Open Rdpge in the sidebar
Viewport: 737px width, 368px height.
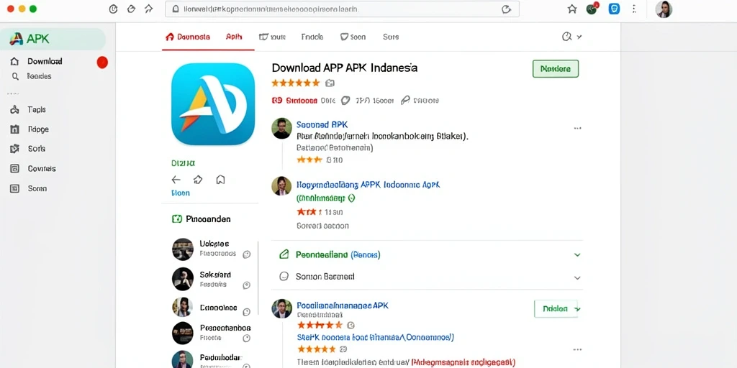[37, 129]
